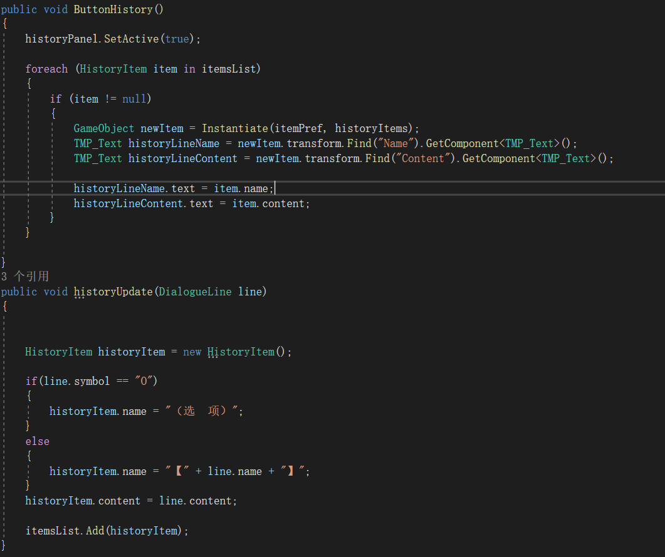Click 'historyItems' argument in Instantiate
Screen dimensions: 665x557
point(371,128)
